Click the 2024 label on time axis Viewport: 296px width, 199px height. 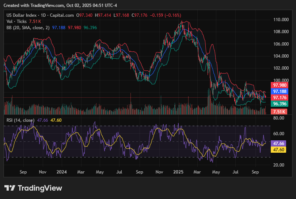(x=62, y=171)
